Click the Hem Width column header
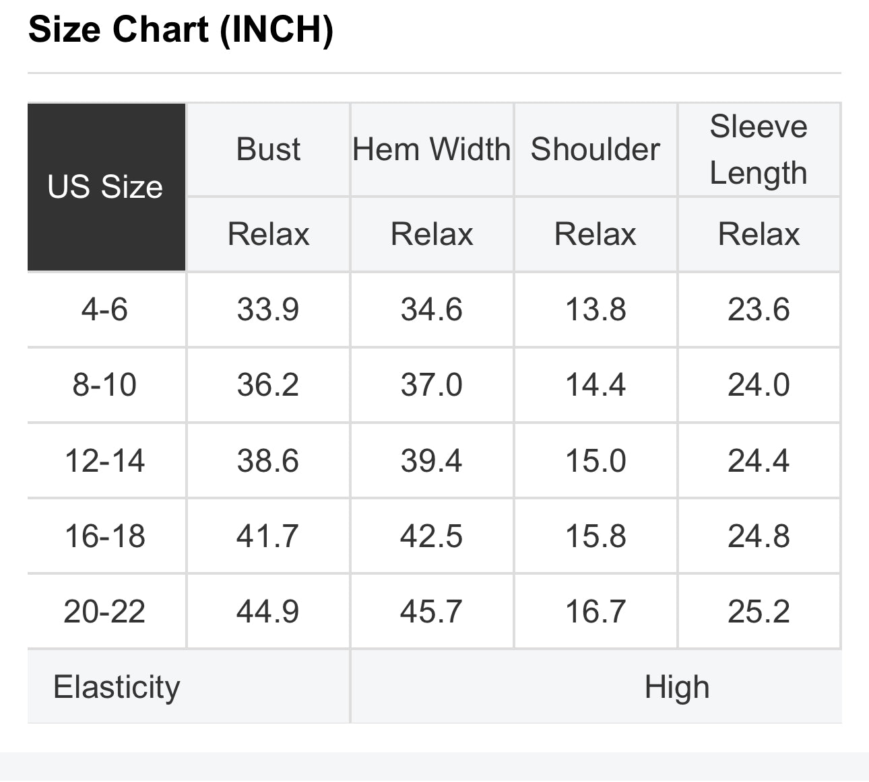The height and width of the screenshot is (782, 869). tap(432, 149)
